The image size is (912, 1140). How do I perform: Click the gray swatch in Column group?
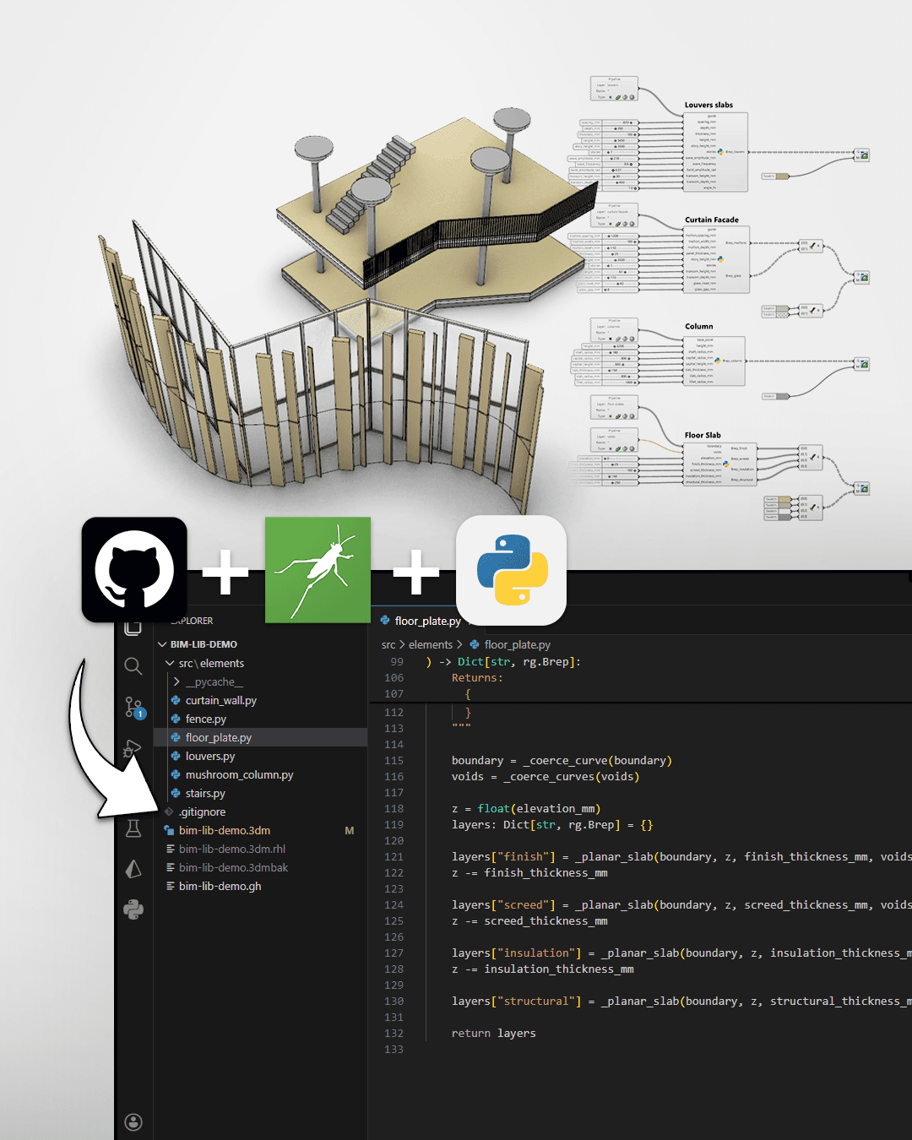tap(775, 396)
